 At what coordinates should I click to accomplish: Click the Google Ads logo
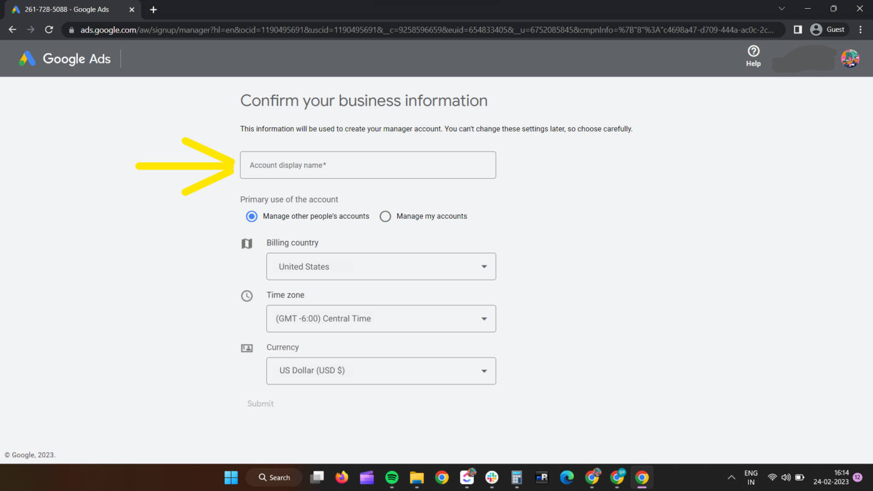[65, 59]
